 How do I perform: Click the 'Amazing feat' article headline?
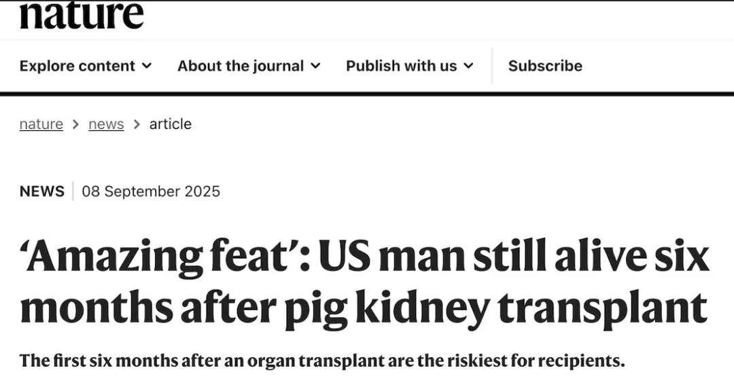tap(364, 282)
